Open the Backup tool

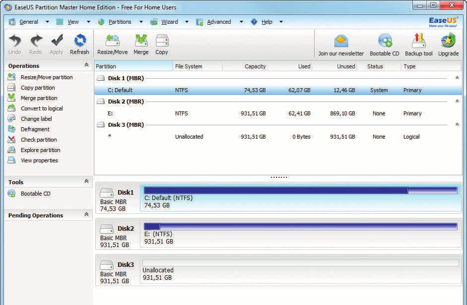418,41
